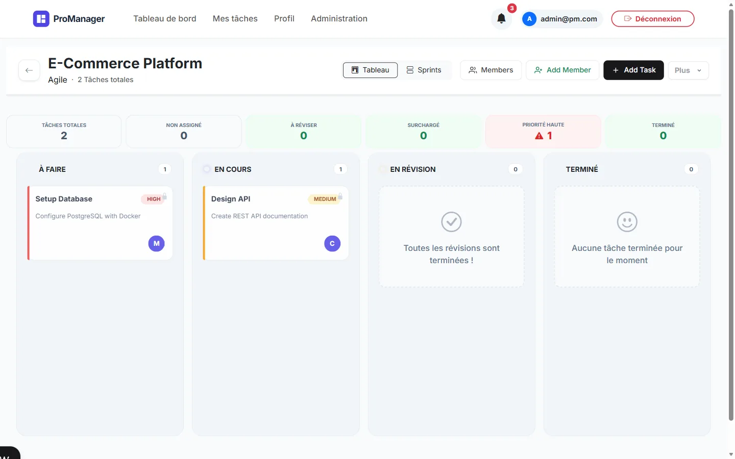Click the lock icon on Design API card

coord(340,196)
